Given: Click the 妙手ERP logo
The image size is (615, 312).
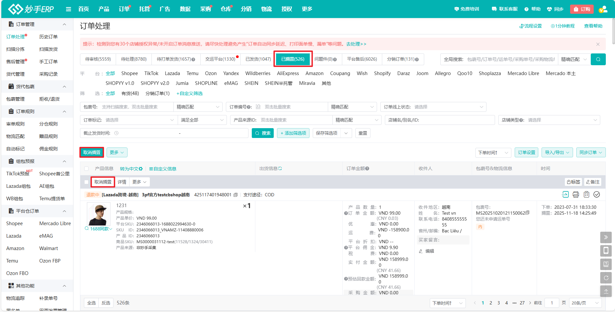Looking at the screenshot, I should click(x=31, y=9).
